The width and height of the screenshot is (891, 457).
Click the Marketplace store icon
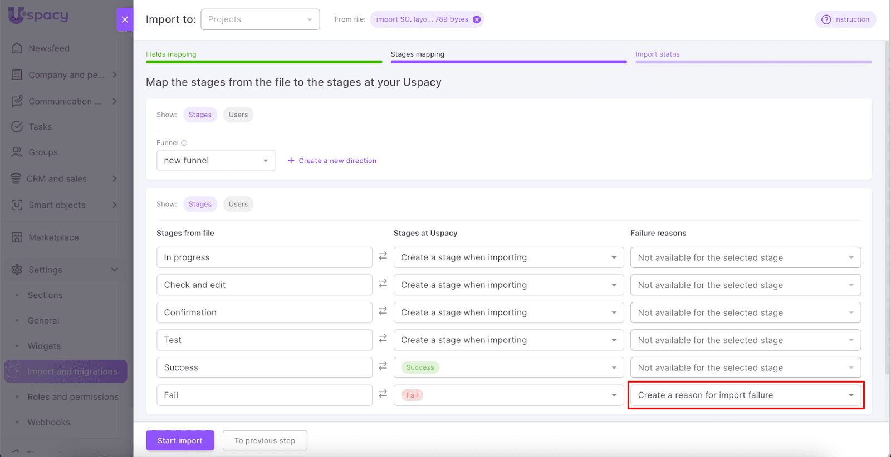coord(17,237)
